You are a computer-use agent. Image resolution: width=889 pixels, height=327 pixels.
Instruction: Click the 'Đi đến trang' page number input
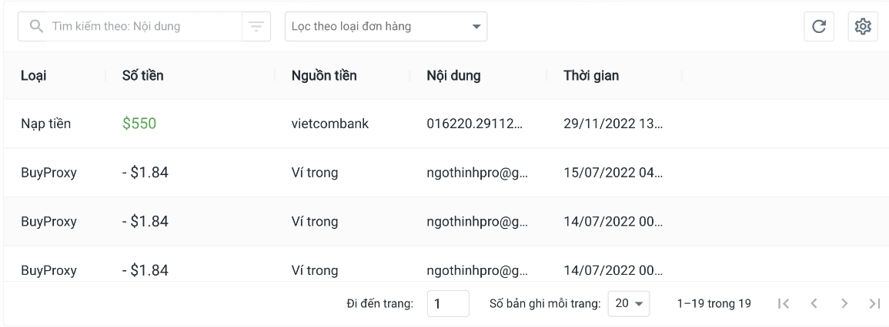tap(448, 304)
